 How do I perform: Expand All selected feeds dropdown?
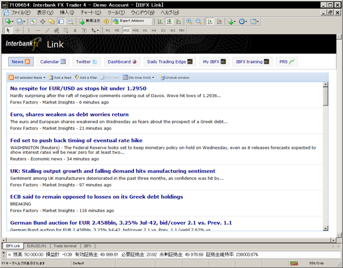(27, 77)
